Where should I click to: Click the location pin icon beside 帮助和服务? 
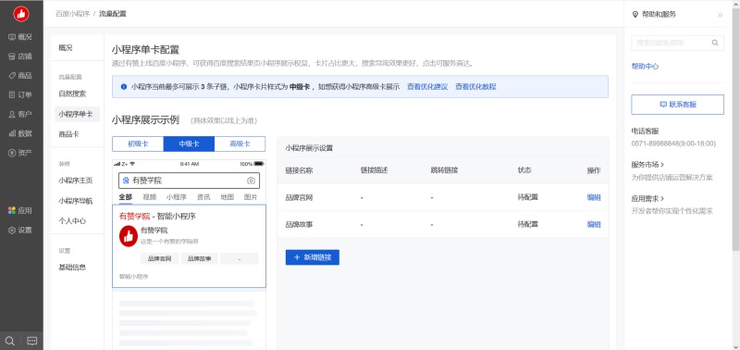tap(635, 15)
